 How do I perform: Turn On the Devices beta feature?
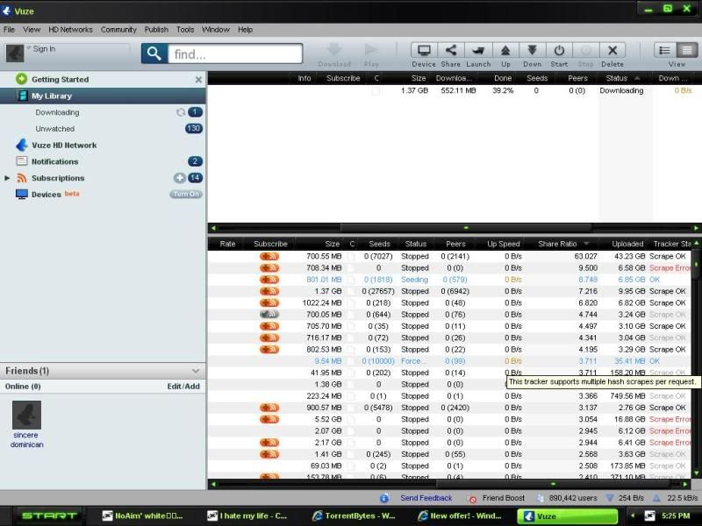tap(186, 194)
